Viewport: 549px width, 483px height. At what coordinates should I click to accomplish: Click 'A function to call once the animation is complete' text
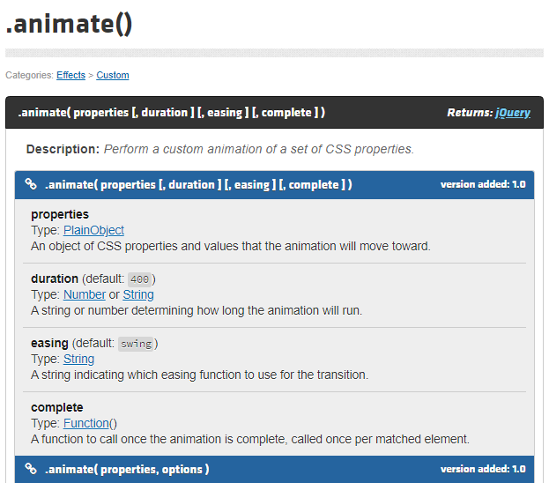pos(250,439)
